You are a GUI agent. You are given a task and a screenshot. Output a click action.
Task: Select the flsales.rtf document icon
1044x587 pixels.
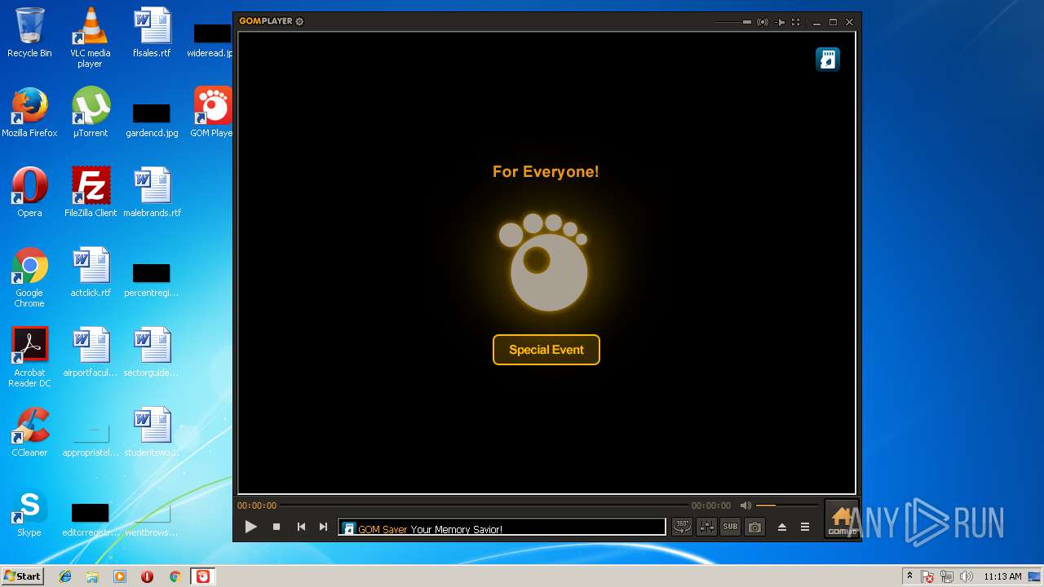pyautogui.click(x=152, y=33)
